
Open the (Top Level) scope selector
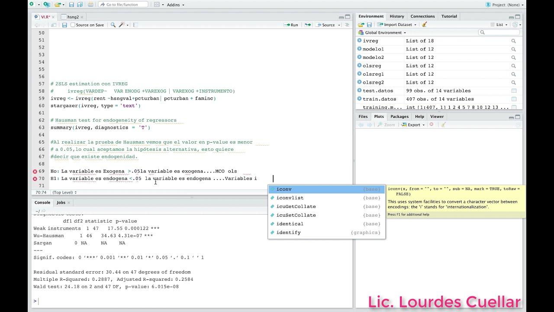[64, 192]
